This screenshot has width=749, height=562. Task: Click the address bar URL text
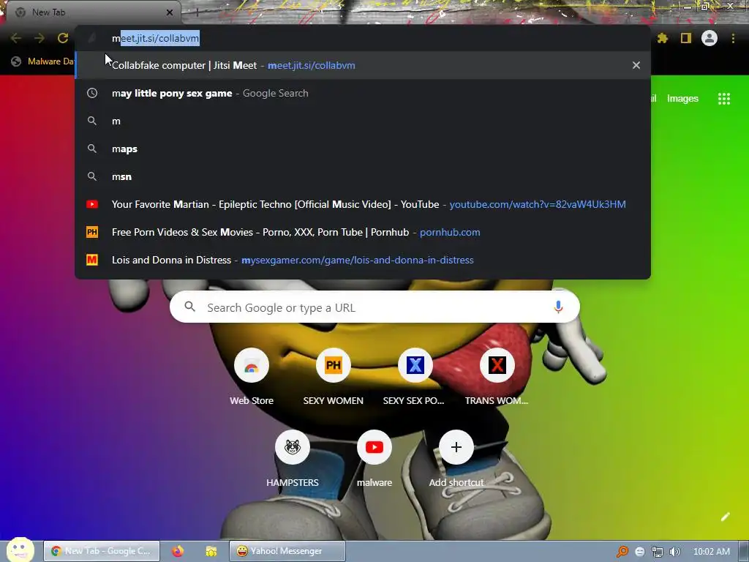(156, 38)
